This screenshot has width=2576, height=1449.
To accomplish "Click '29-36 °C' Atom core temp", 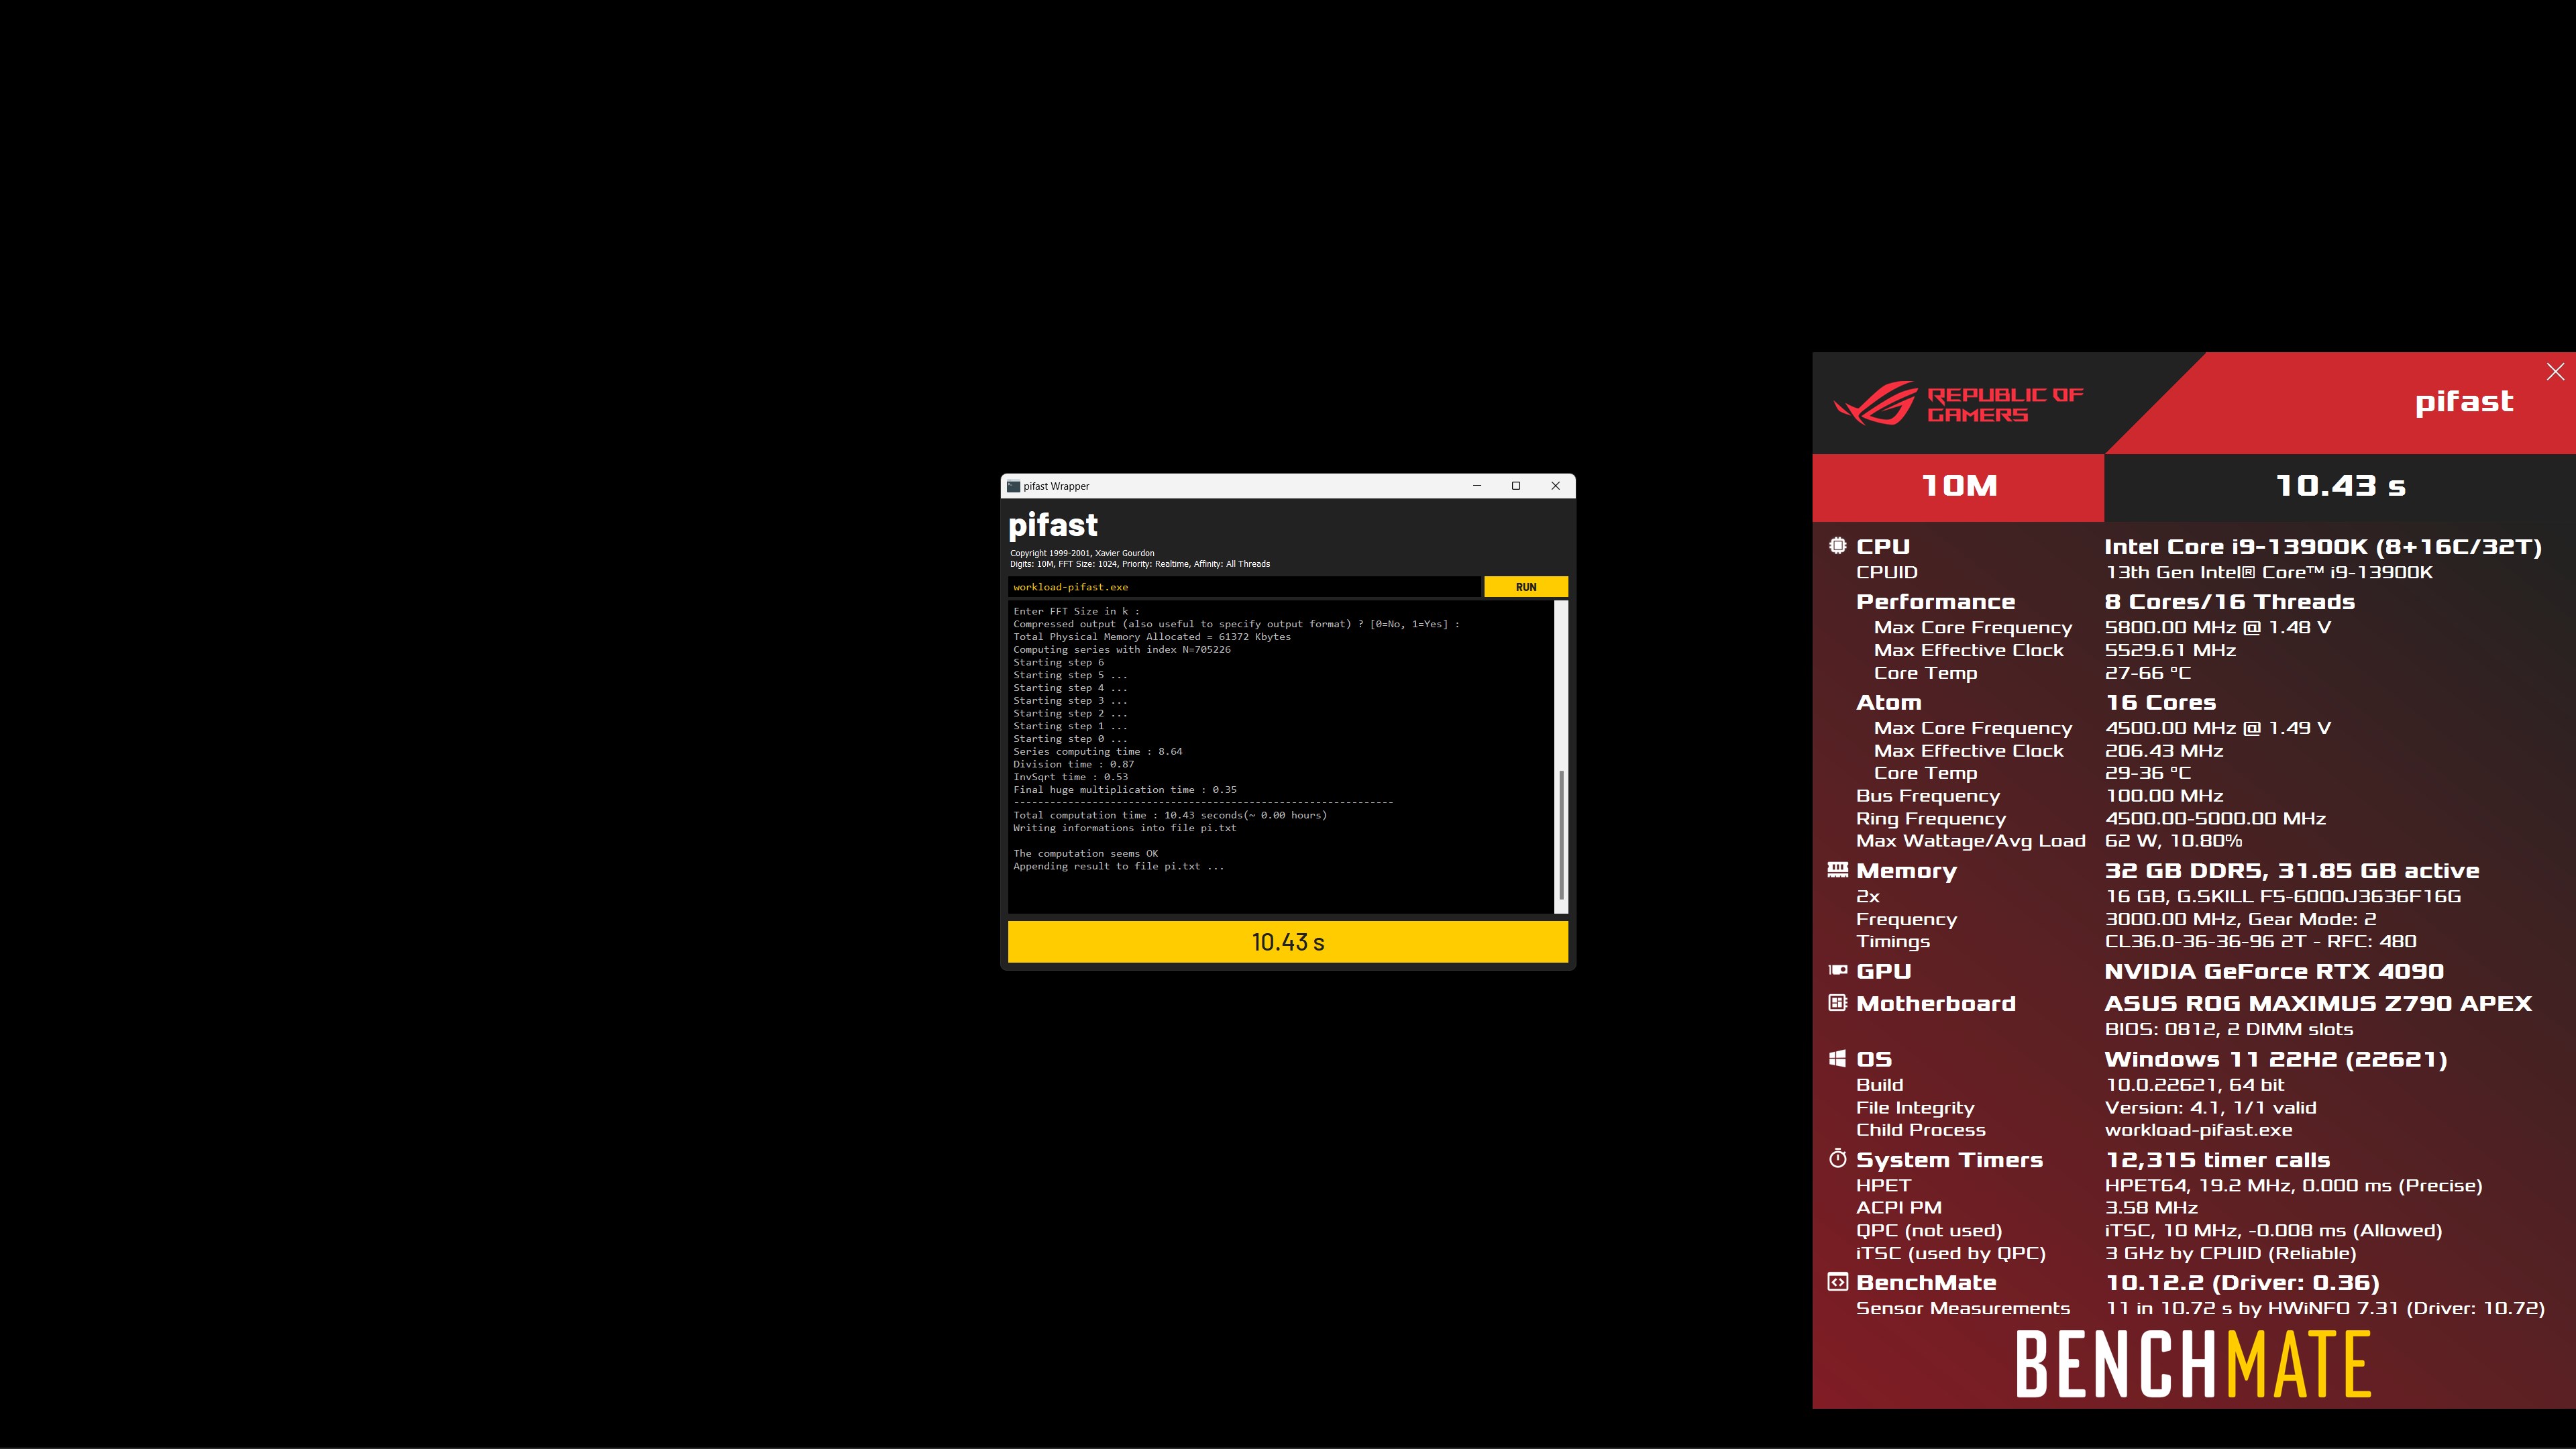I will tap(2147, 773).
